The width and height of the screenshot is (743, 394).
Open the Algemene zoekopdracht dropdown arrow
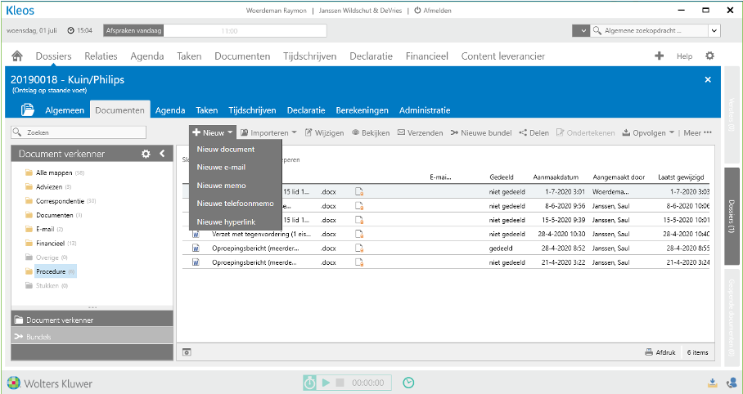(x=714, y=30)
